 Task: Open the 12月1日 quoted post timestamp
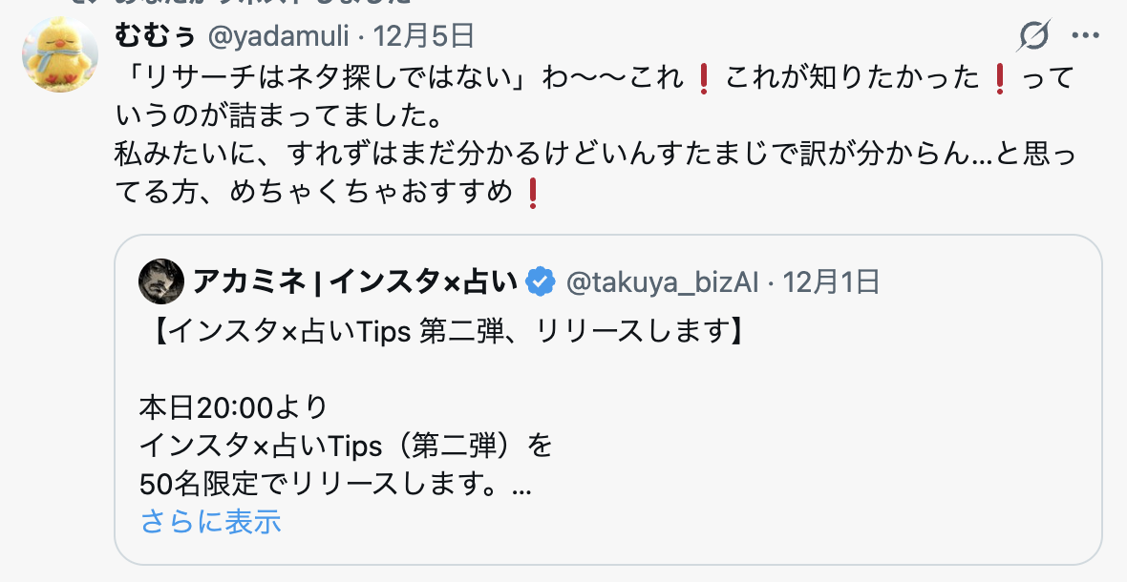click(830, 282)
